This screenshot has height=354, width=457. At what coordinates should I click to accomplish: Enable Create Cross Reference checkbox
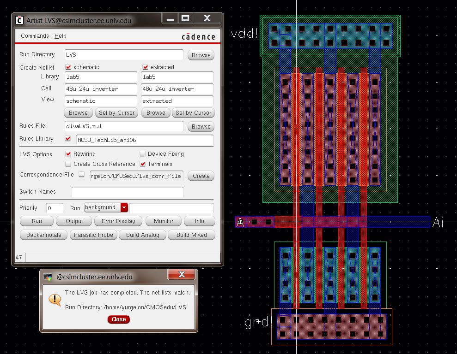[68, 164]
